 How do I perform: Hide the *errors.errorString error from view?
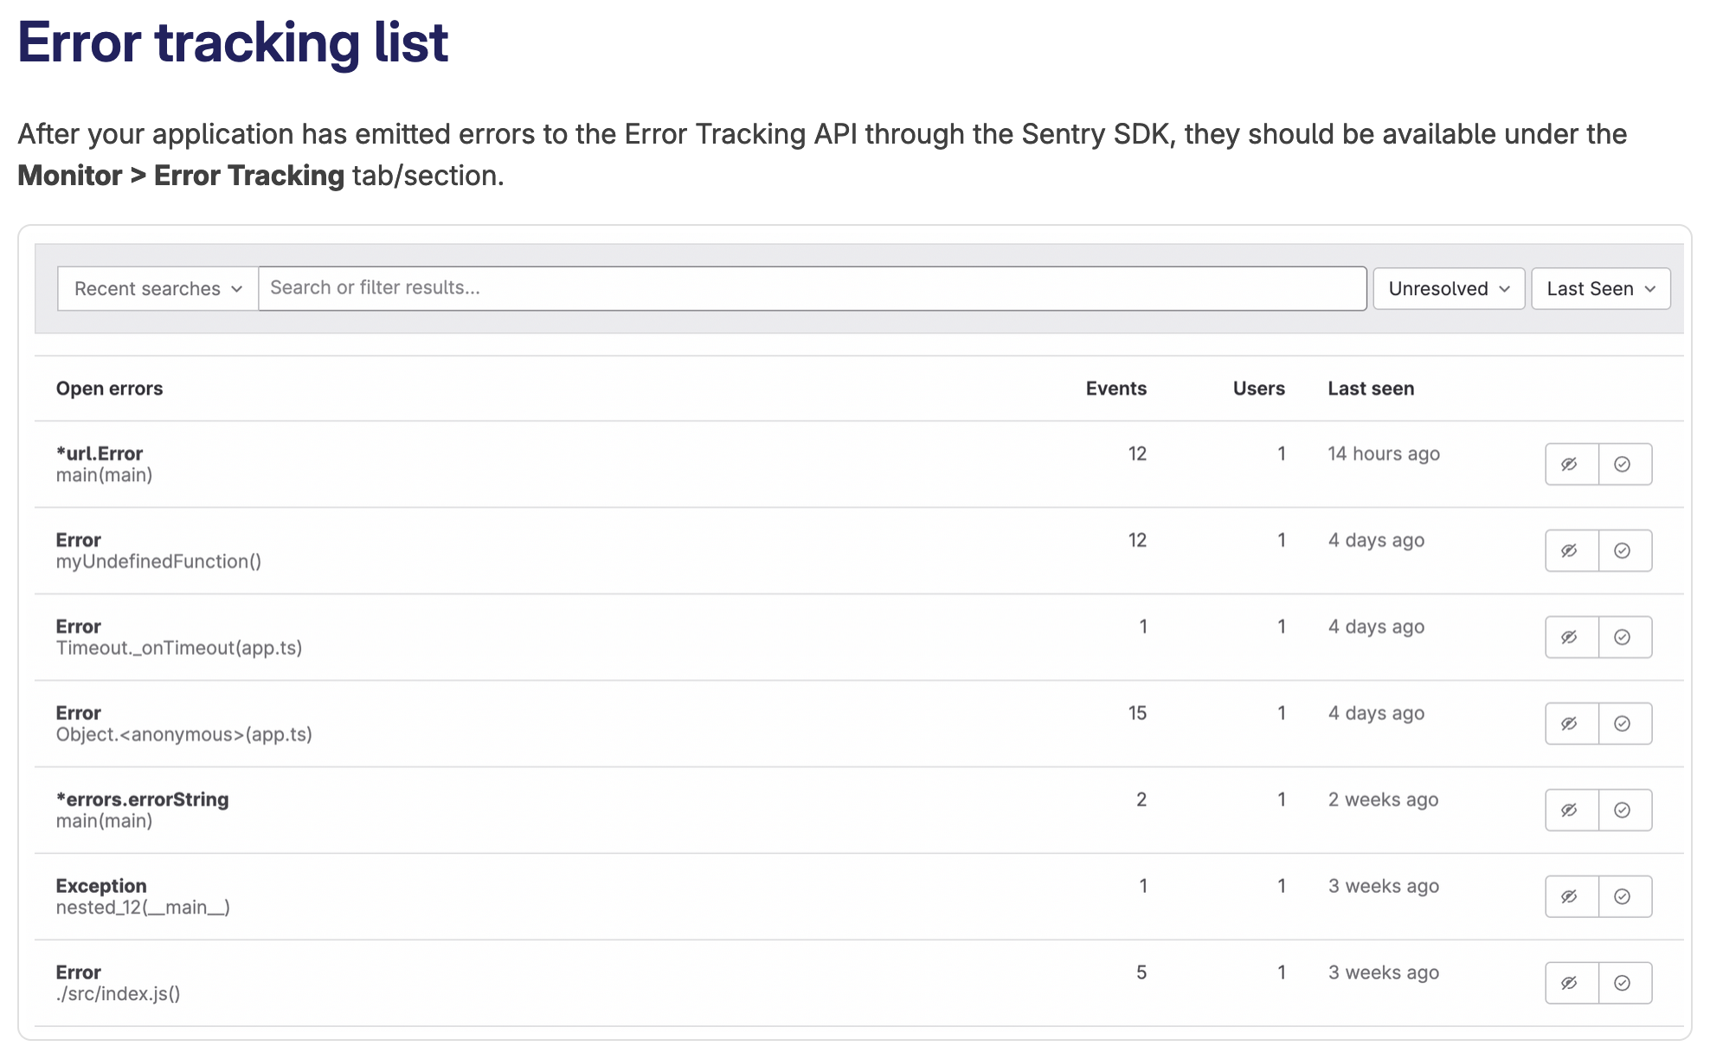[x=1571, y=810]
